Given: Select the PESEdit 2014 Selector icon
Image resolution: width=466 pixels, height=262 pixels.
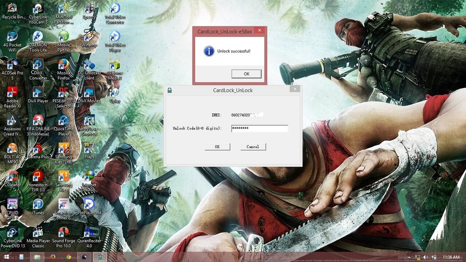Looking at the screenshot, I should pyautogui.click(x=64, y=98).
